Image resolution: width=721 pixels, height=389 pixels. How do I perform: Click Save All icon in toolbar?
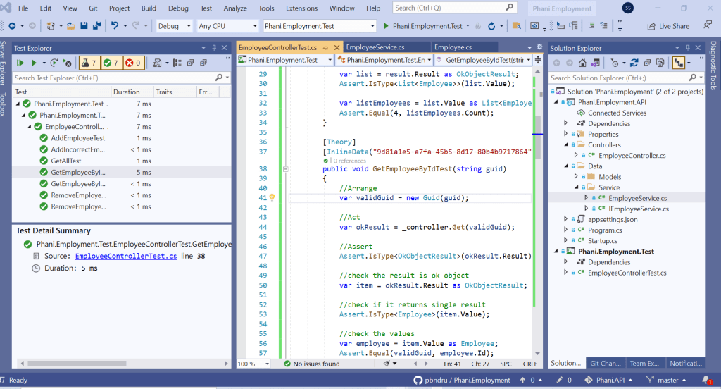[96, 26]
